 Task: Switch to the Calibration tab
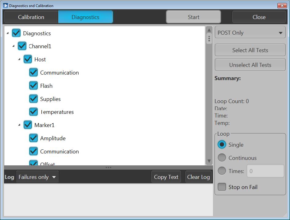click(31, 17)
